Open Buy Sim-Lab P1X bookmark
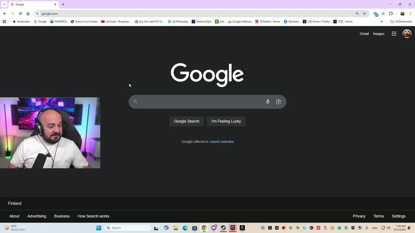 (149, 22)
